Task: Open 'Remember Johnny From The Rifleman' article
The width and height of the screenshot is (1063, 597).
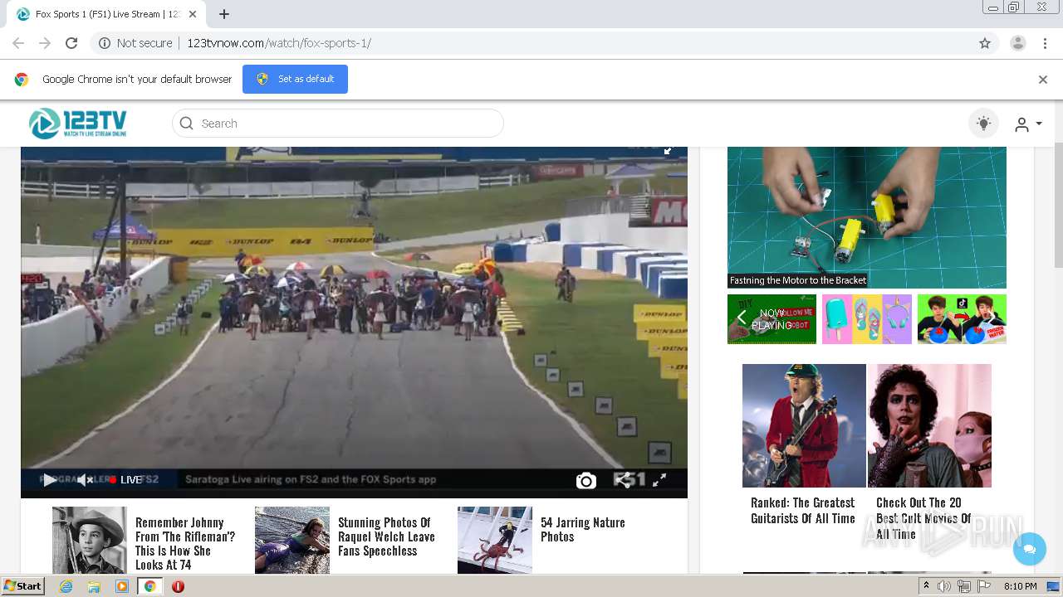Action: click(185, 543)
